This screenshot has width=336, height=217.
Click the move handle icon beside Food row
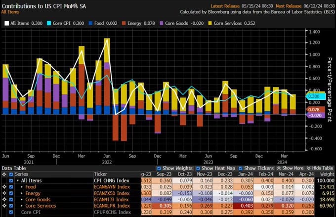pos(3,187)
